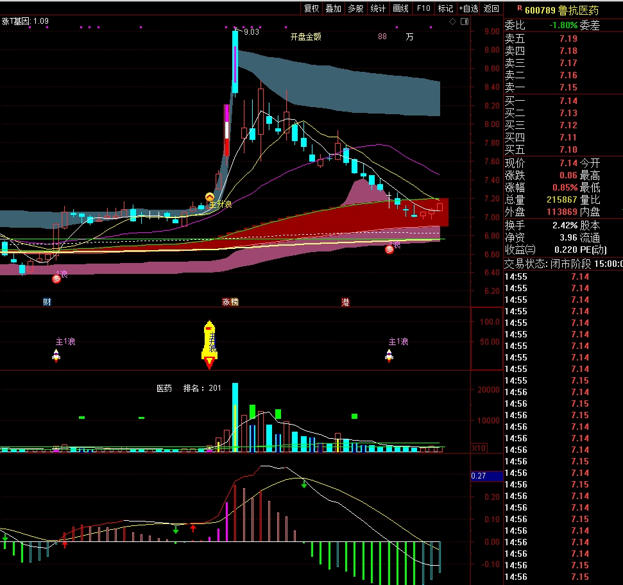Click the 涨T基因: 1.09 indicator label

coord(25,21)
